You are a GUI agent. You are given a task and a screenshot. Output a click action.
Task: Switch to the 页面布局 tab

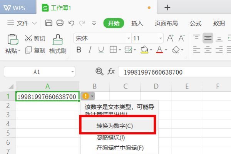(166, 23)
